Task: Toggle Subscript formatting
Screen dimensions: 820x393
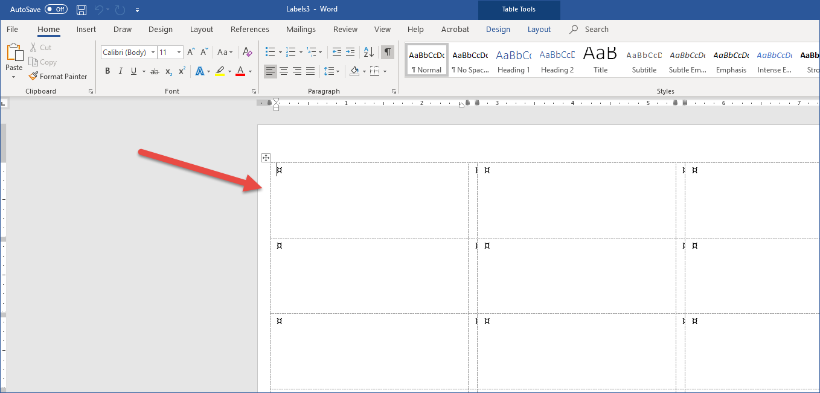Action: coord(169,71)
